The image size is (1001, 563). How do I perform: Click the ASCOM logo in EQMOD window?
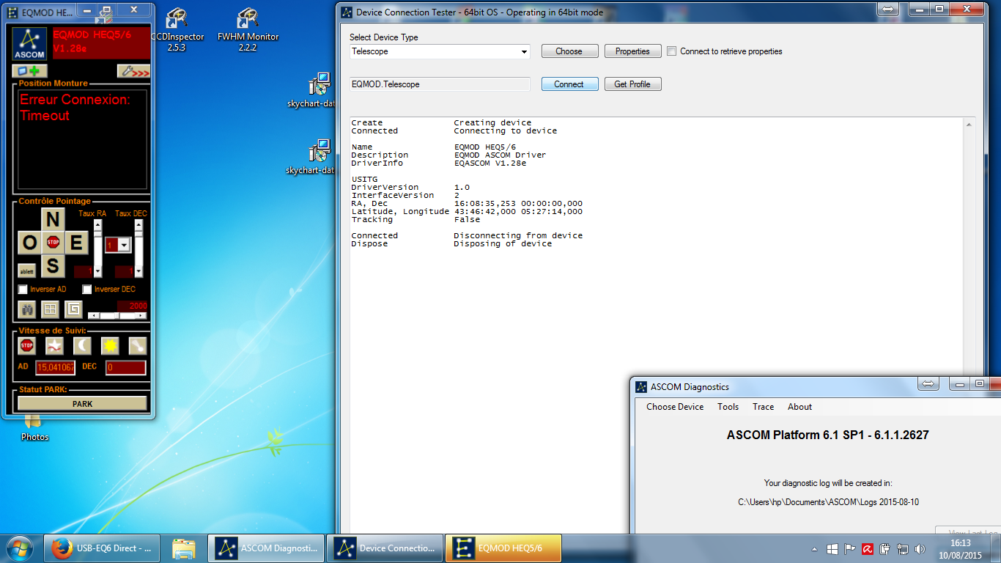pyautogui.click(x=30, y=44)
